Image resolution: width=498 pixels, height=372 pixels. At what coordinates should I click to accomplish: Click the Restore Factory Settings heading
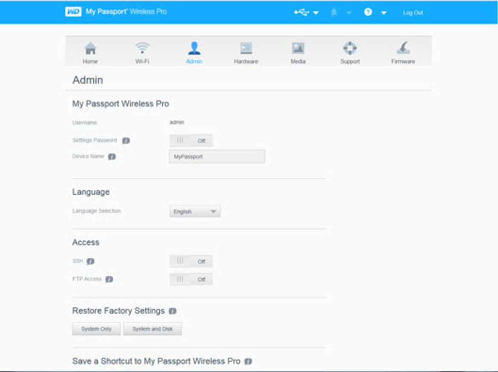[118, 311]
